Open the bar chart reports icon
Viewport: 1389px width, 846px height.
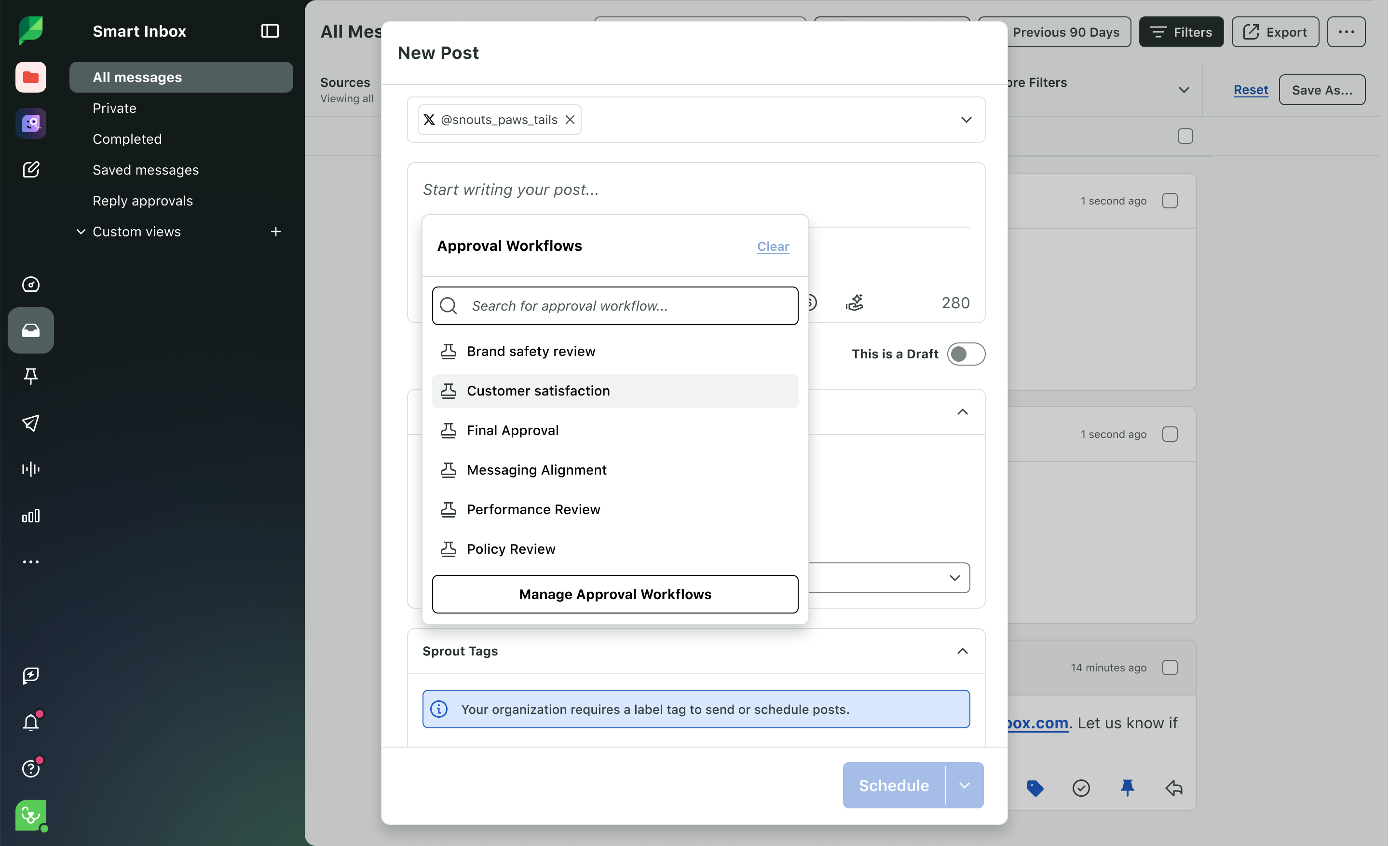tap(30, 516)
